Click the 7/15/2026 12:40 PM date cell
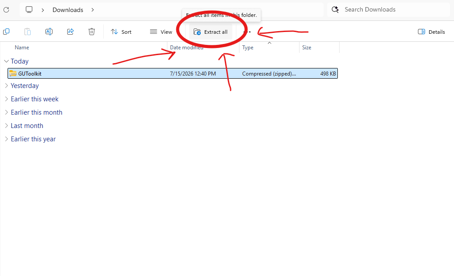The height and width of the screenshot is (276, 454). pos(193,74)
